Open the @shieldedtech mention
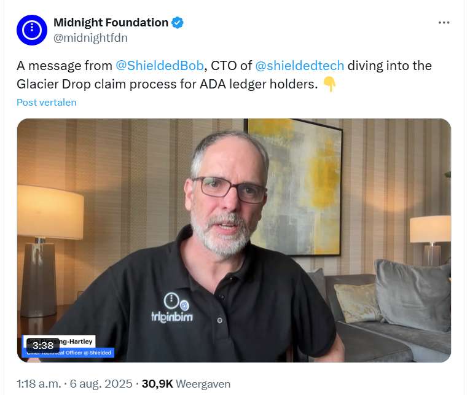Screen dimensions: 470x395 coord(299,66)
